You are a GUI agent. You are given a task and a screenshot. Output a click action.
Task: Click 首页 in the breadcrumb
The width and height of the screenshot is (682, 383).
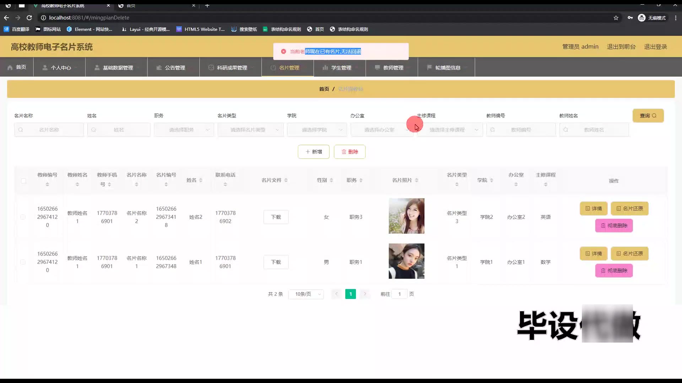click(x=324, y=89)
